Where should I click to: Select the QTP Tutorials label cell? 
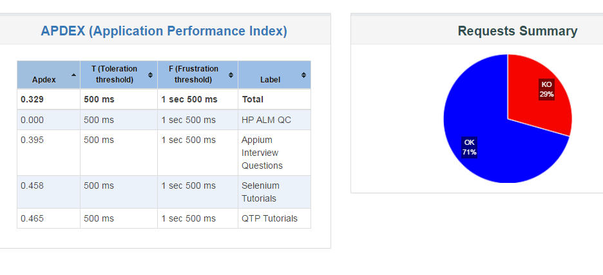pyautogui.click(x=269, y=218)
